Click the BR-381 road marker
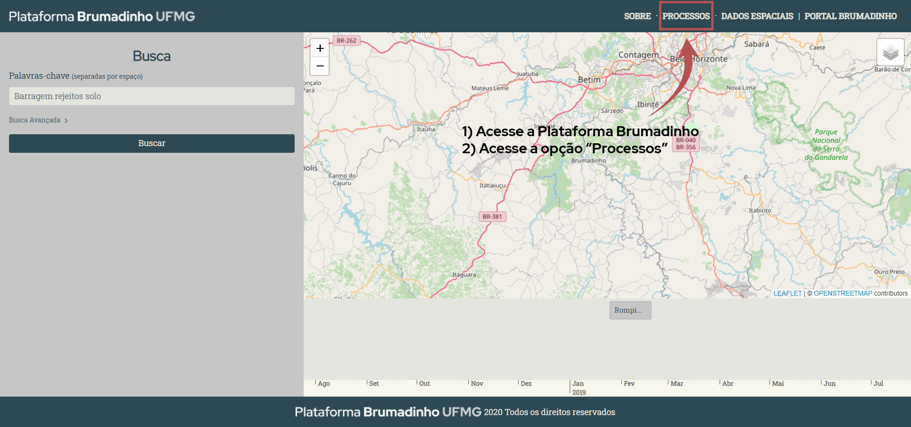 click(x=492, y=217)
